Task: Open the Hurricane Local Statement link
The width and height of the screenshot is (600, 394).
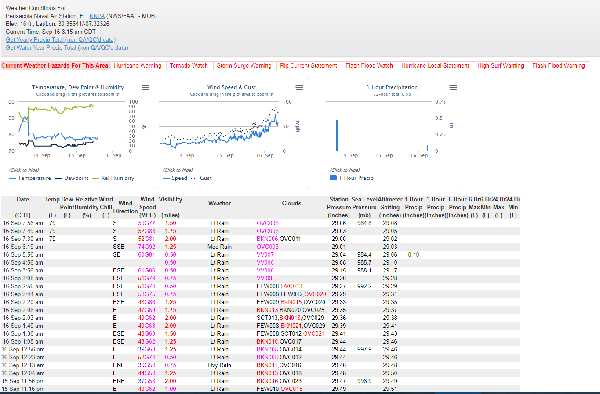Action: [435, 65]
